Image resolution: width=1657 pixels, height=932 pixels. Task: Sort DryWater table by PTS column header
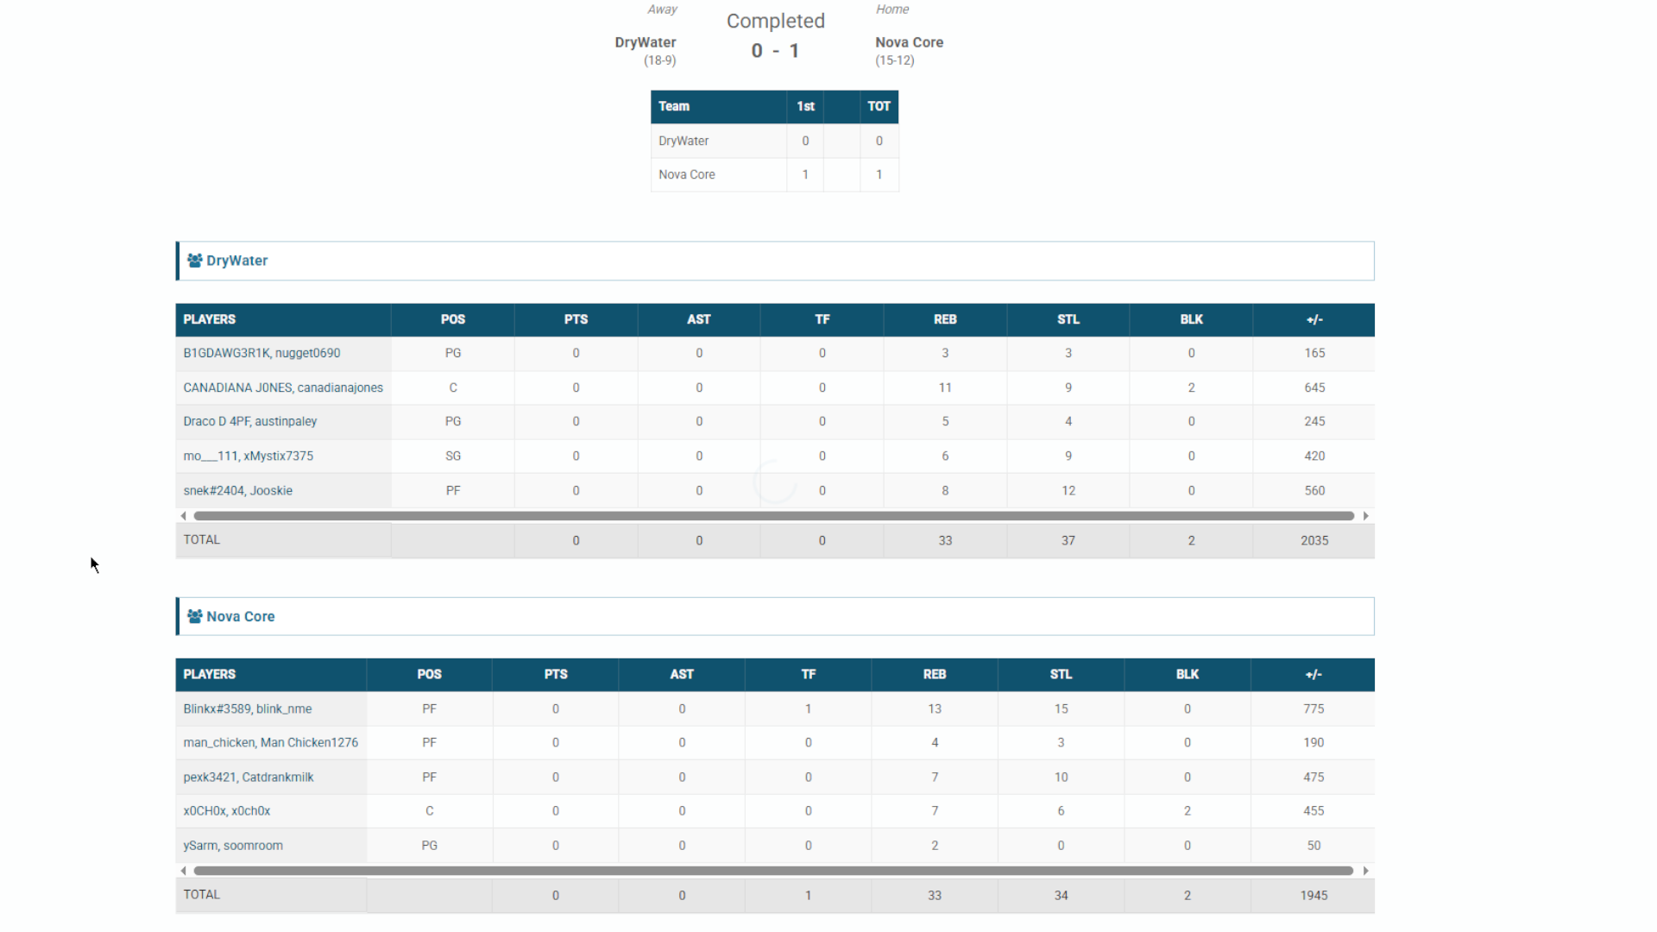coord(576,319)
